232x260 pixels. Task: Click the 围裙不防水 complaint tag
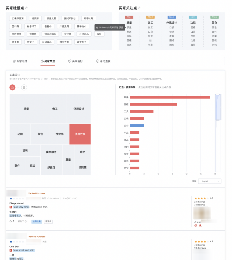70,19
